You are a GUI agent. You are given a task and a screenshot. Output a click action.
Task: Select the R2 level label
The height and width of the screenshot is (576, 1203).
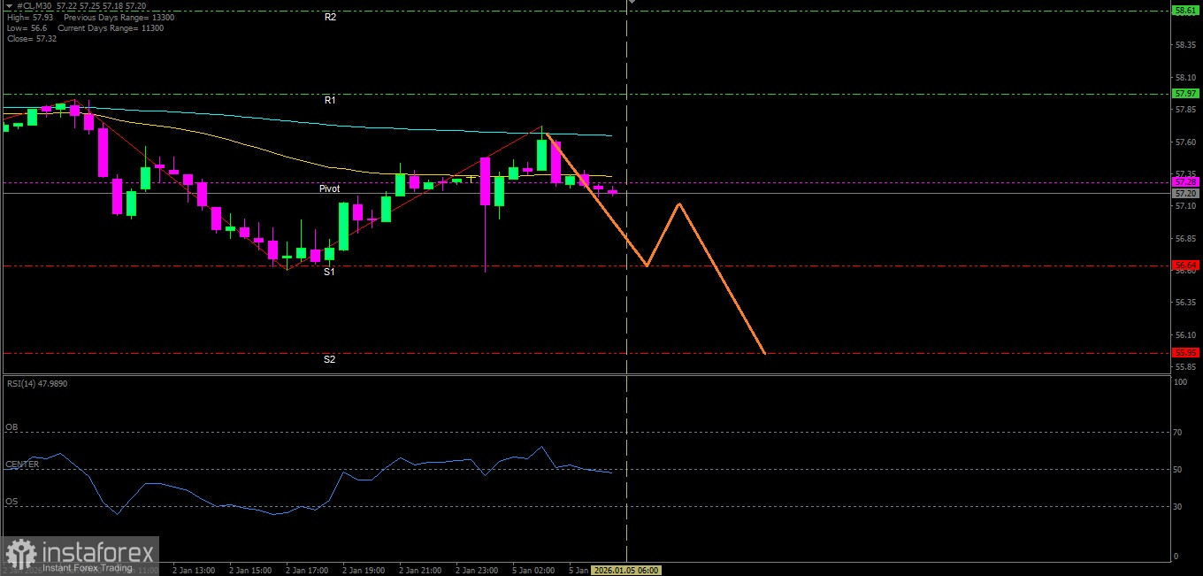(x=330, y=17)
